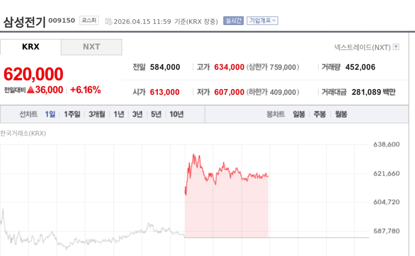Click the 넥스트레이드(NXT) link text
The width and height of the screenshot is (415, 256).
(x=362, y=47)
